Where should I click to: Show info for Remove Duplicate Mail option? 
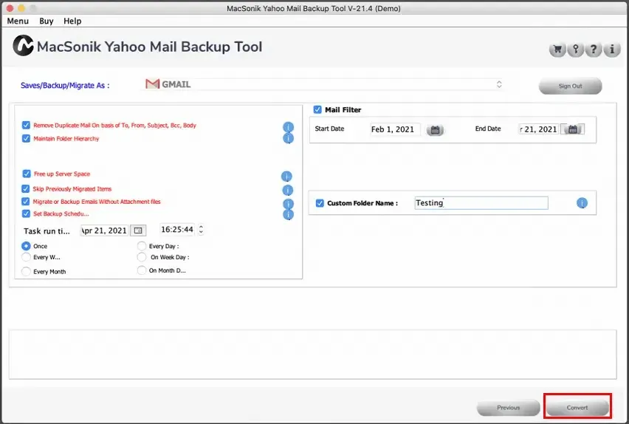288,127
